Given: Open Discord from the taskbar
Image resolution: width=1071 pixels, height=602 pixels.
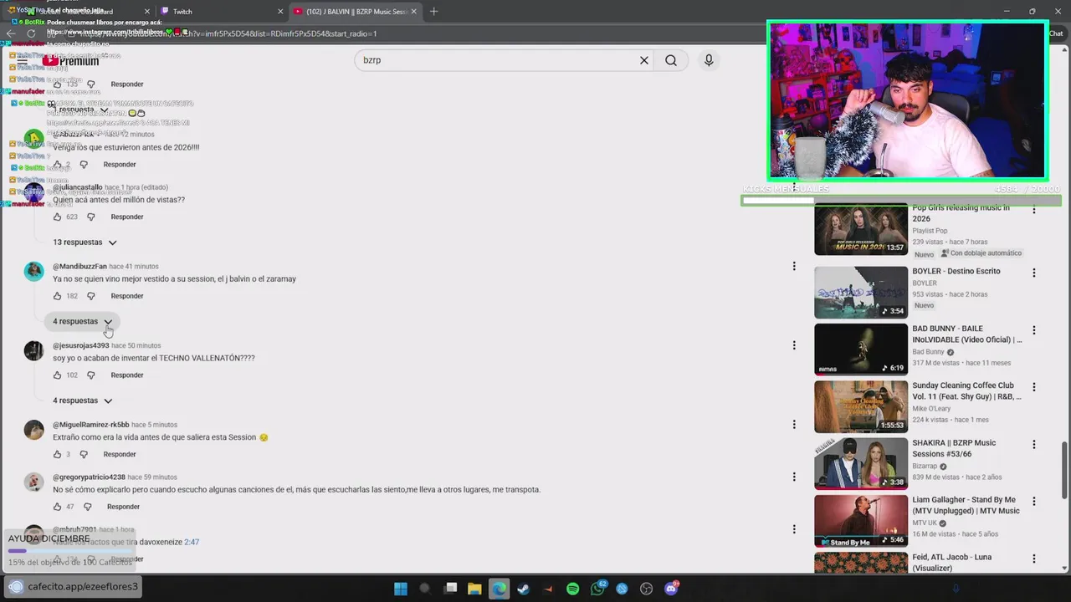Looking at the screenshot, I should (671, 589).
